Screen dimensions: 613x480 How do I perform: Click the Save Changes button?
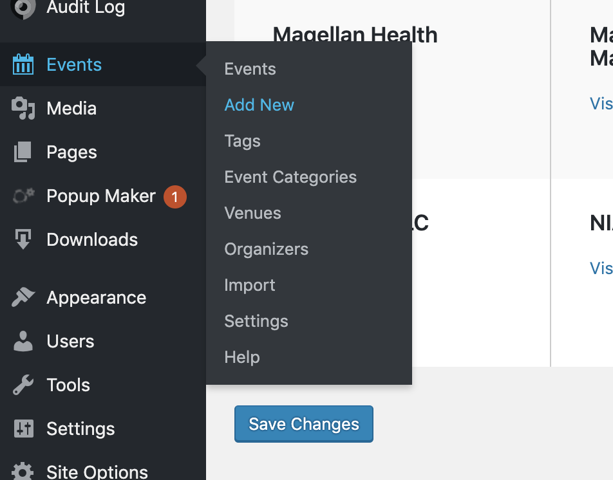point(304,424)
